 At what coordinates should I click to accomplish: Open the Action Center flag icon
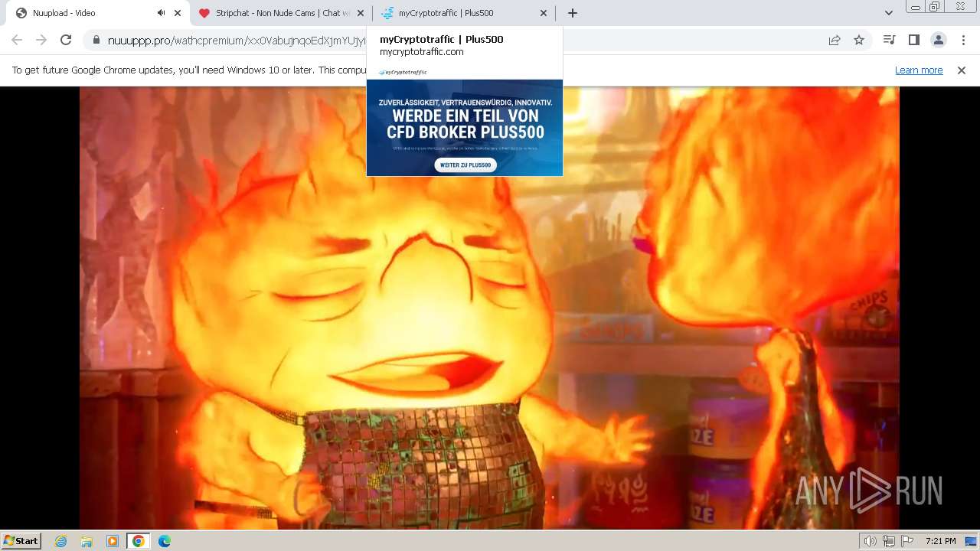pos(906,541)
